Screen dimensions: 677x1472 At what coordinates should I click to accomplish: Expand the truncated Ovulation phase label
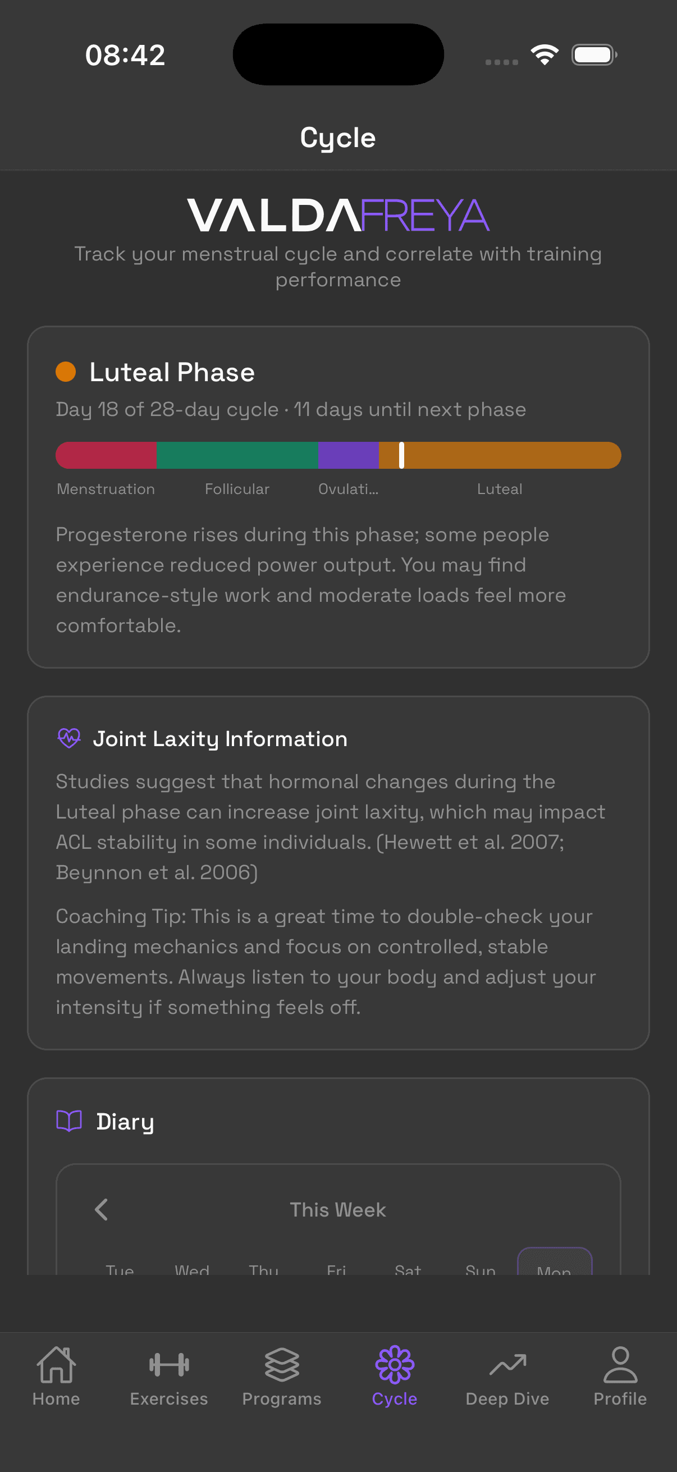click(x=349, y=489)
